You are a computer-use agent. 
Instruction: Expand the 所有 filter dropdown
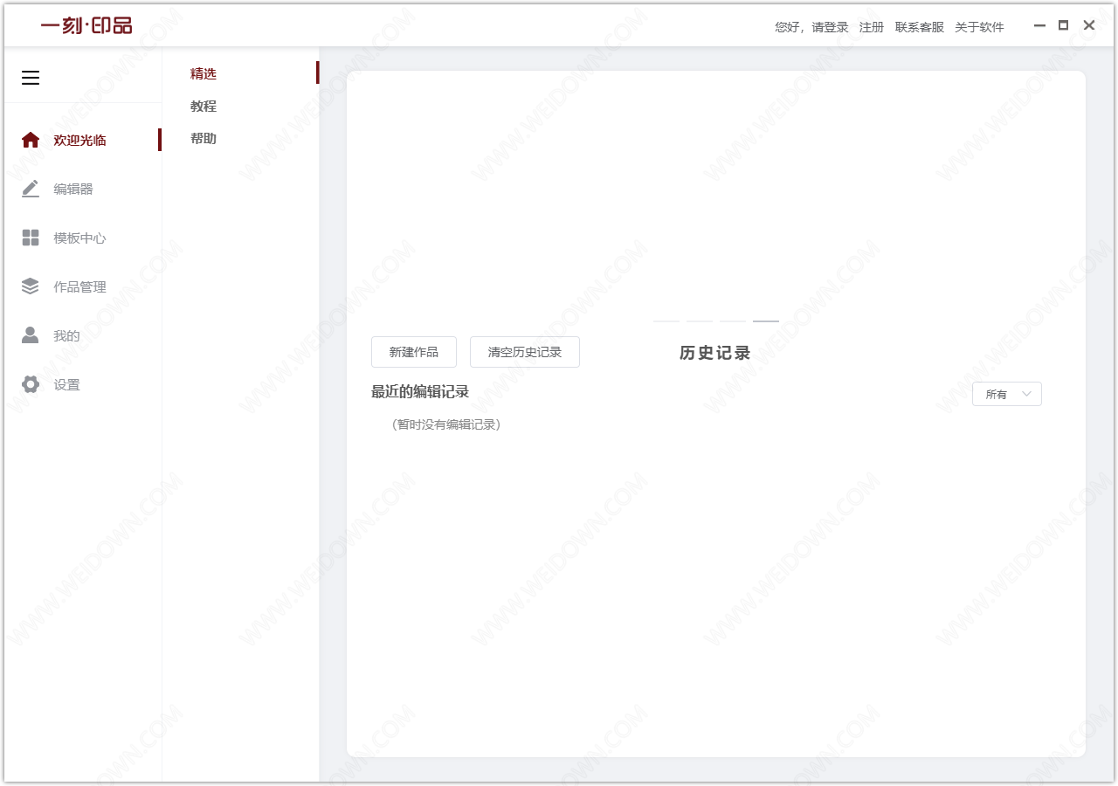[x=1007, y=394]
